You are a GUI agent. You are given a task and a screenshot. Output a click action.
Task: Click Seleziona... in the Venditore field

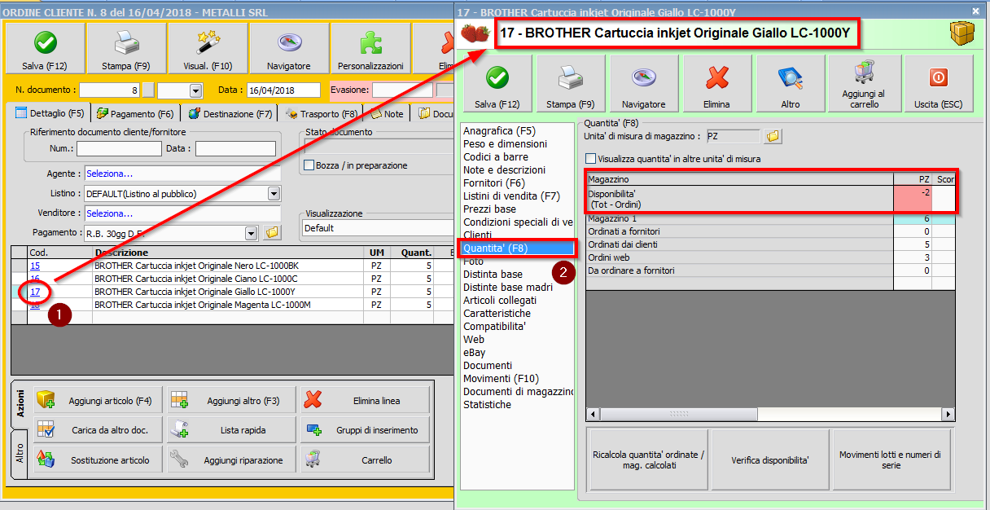(109, 213)
